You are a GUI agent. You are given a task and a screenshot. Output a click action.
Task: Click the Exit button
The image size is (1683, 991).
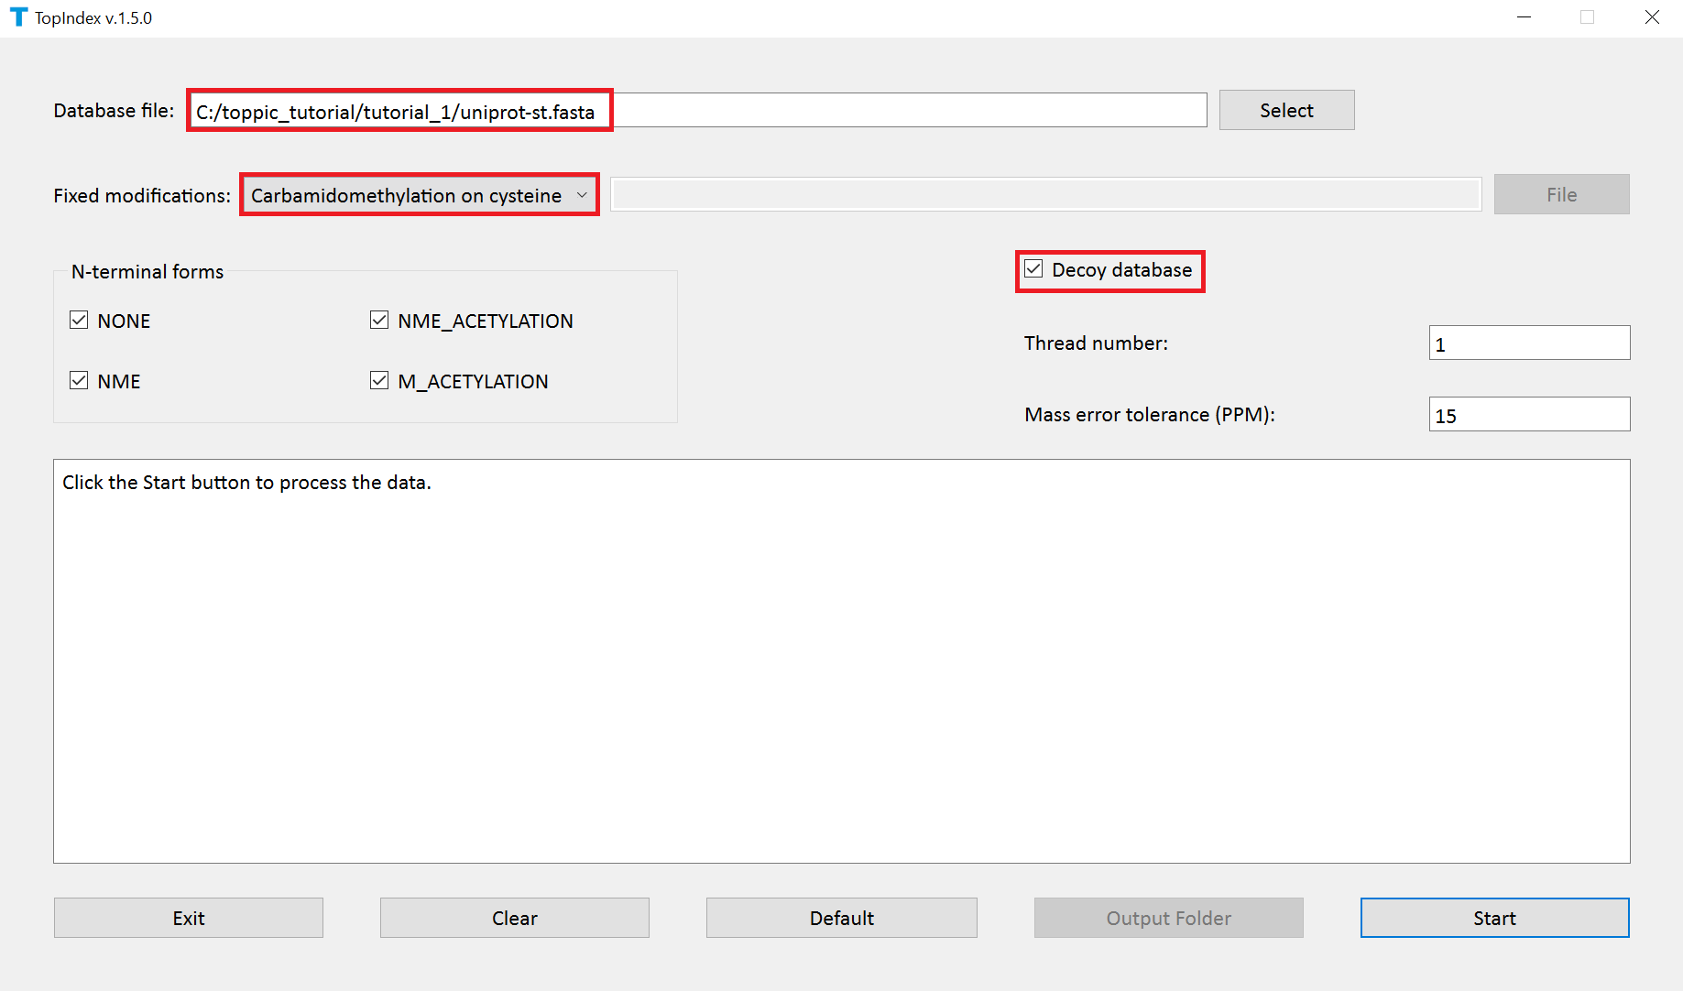189,918
